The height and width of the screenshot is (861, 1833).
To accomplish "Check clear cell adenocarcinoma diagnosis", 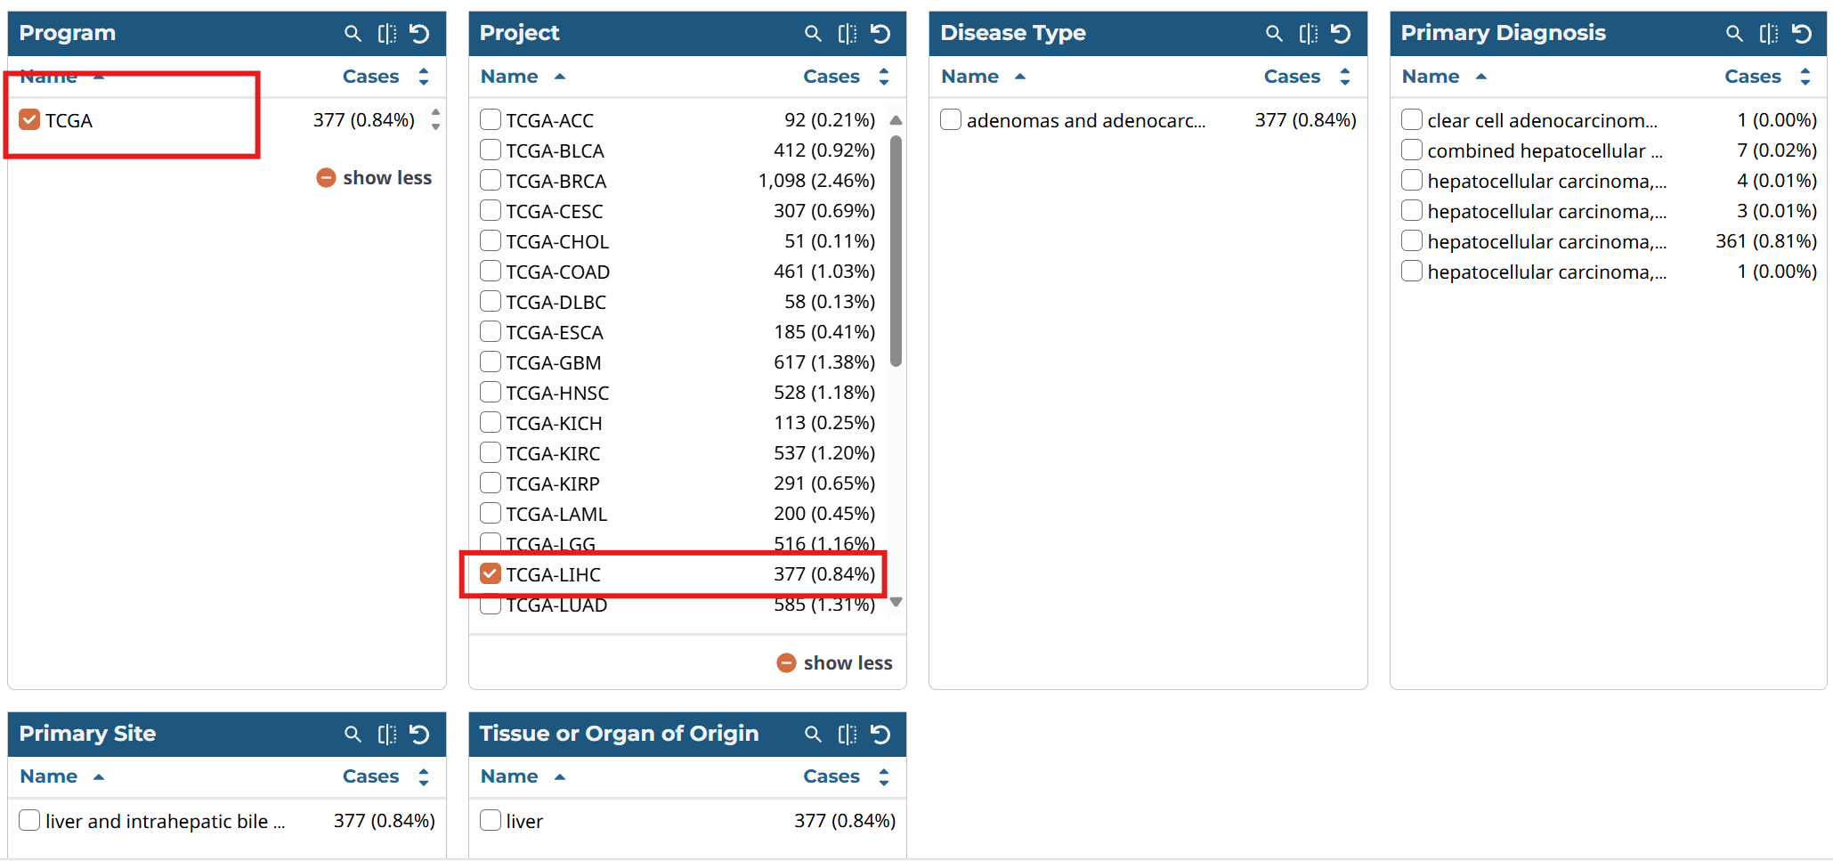I will coord(1411,119).
